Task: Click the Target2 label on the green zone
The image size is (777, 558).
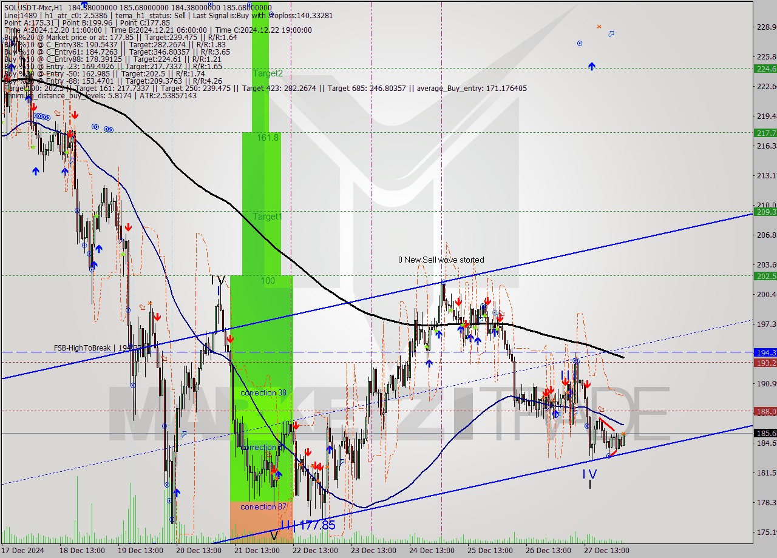Action: pos(268,73)
